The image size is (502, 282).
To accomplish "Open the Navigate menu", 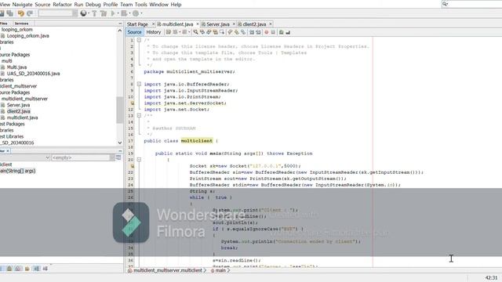I will (x=23, y=5).
